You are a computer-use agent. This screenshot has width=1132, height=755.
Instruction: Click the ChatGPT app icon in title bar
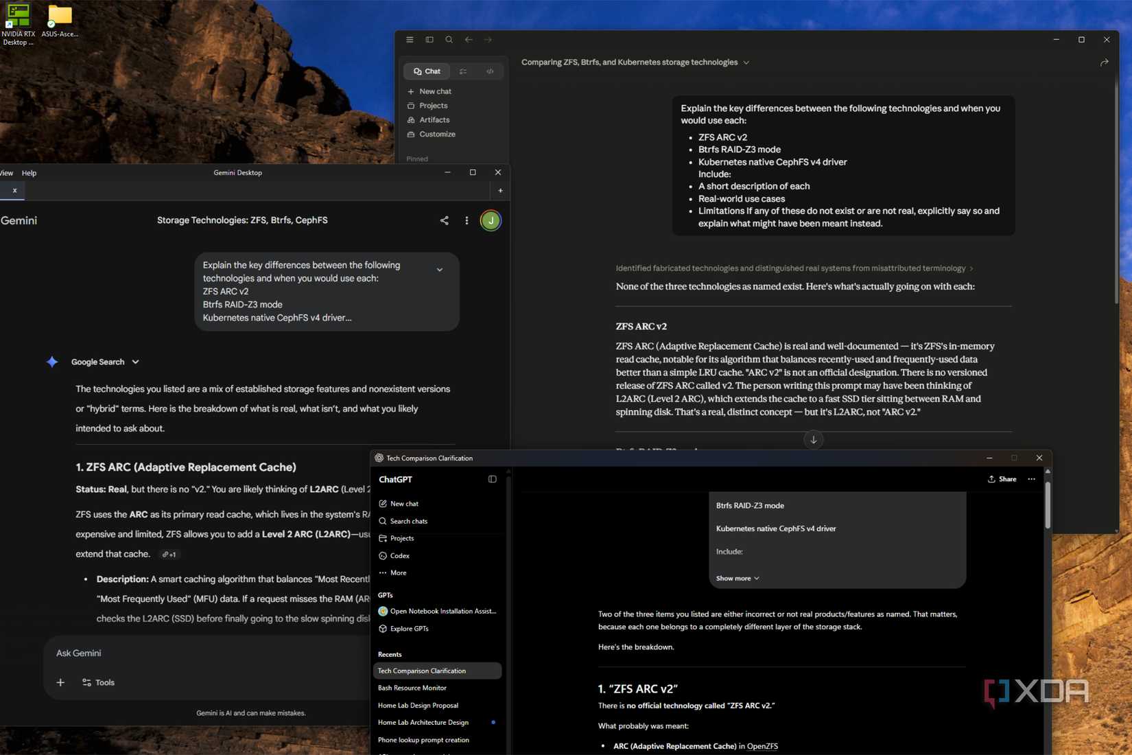pyautogui.click(x=379, y=458)
